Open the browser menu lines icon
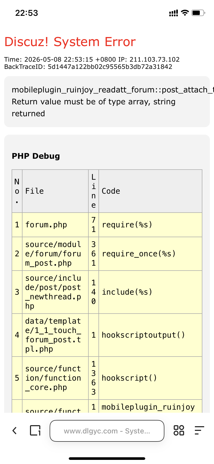 (199, 430)
